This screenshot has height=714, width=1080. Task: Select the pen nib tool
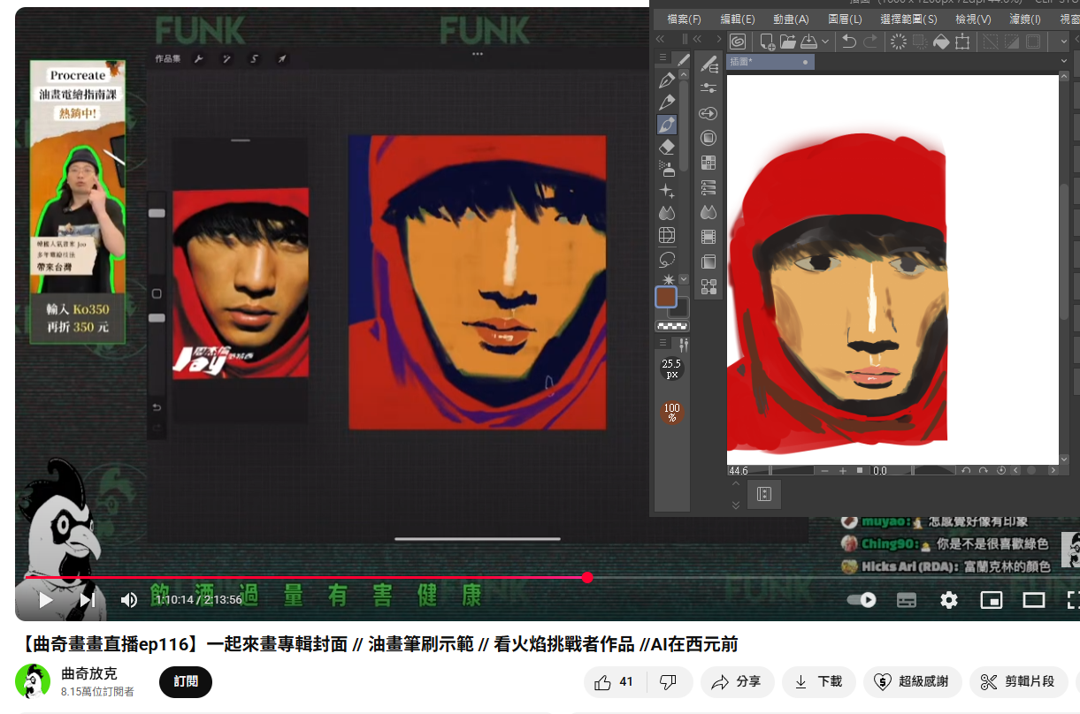pyautogui.click(x=667, y=80)
